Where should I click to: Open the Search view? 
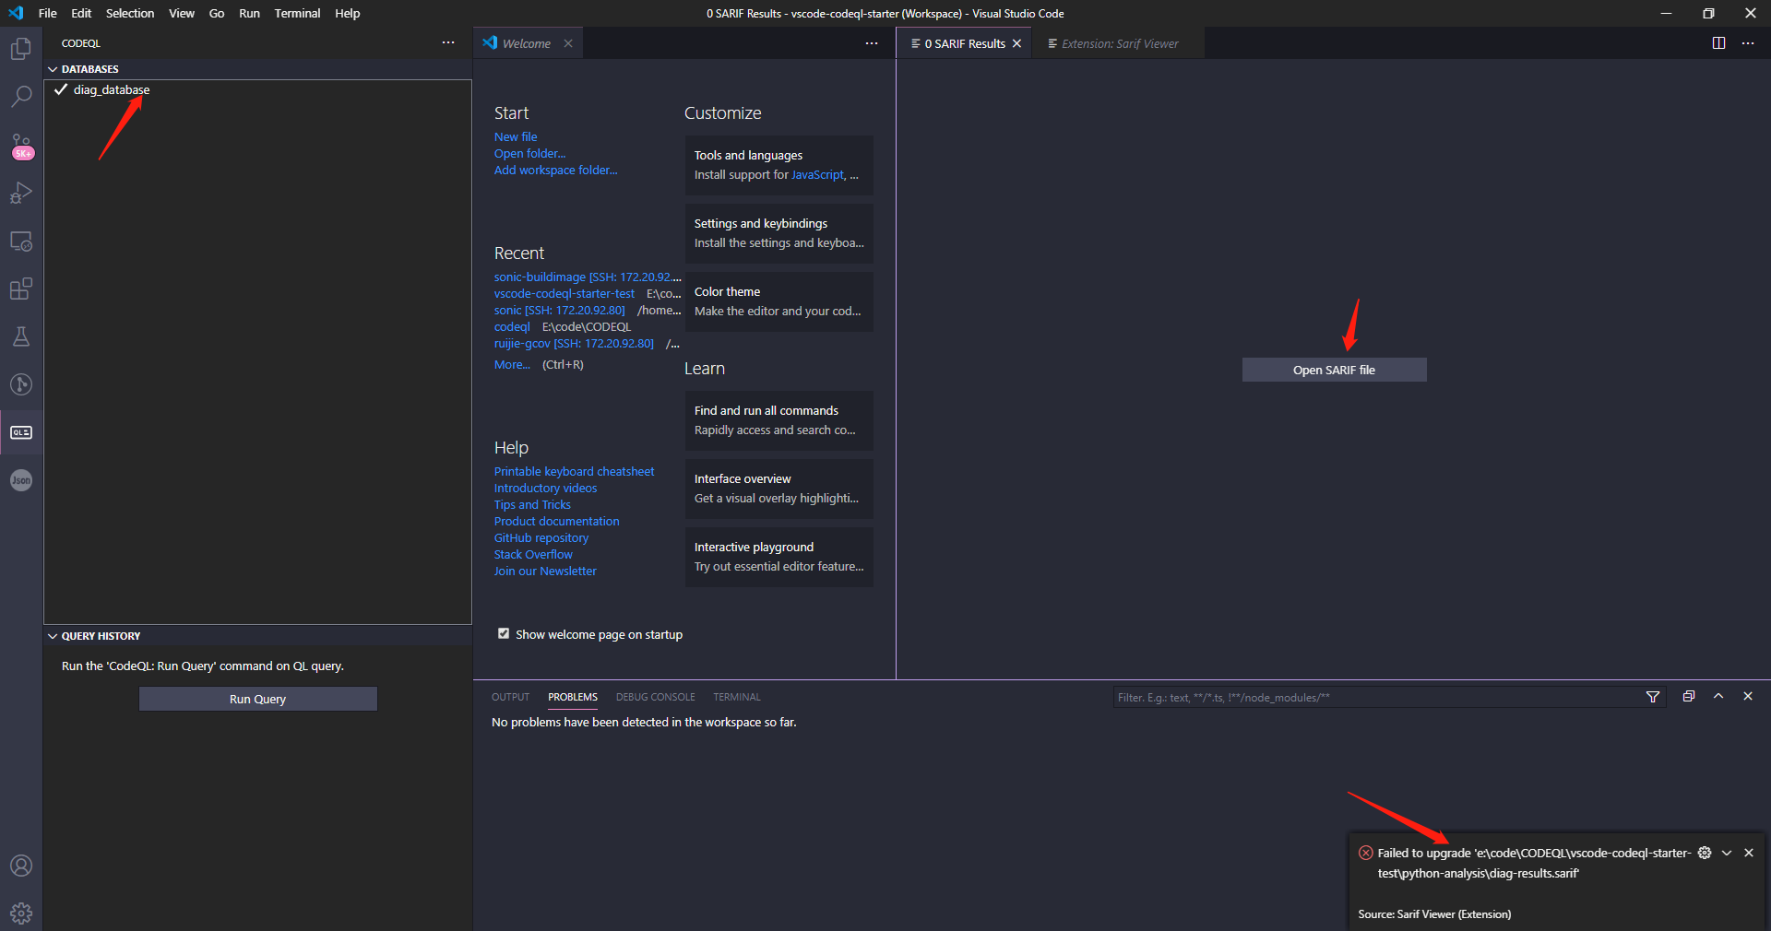click(20, 96)
